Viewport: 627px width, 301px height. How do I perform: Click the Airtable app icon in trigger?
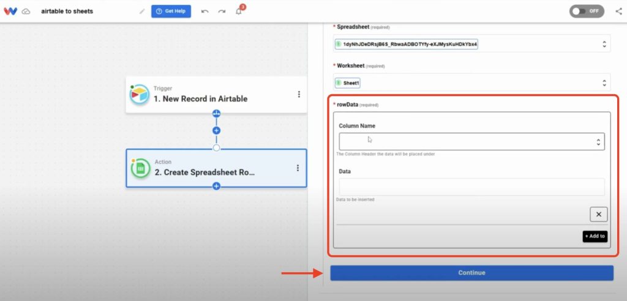tap(140, 94)
